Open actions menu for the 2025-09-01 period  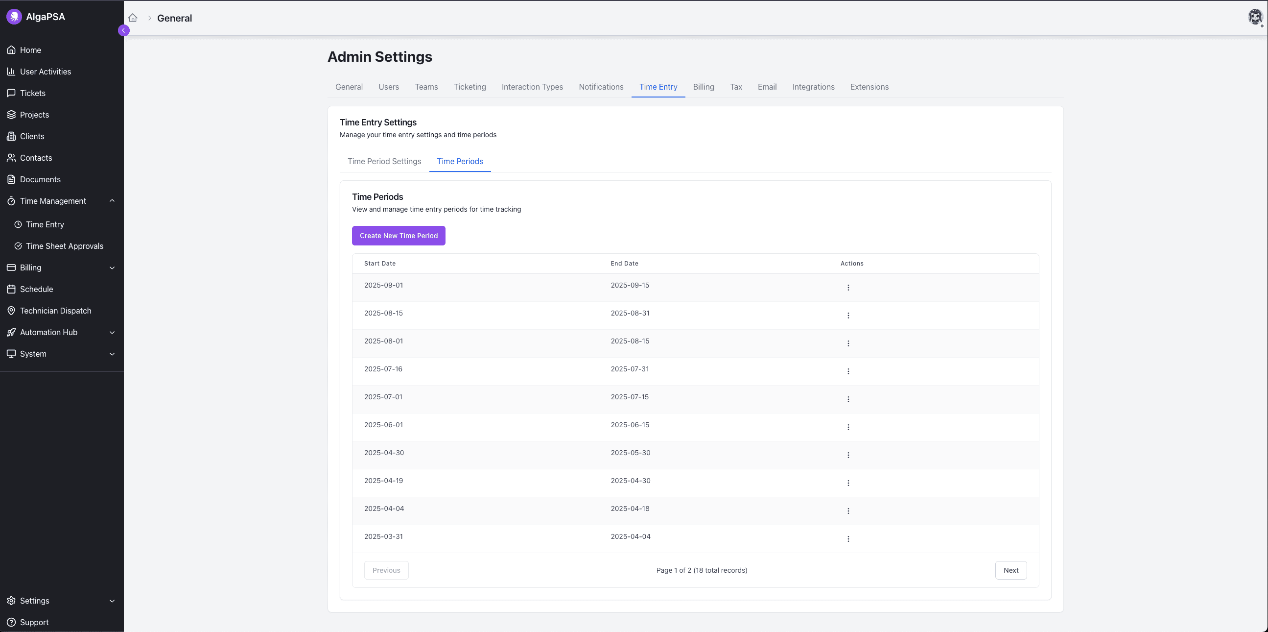(x=847, y=287)
